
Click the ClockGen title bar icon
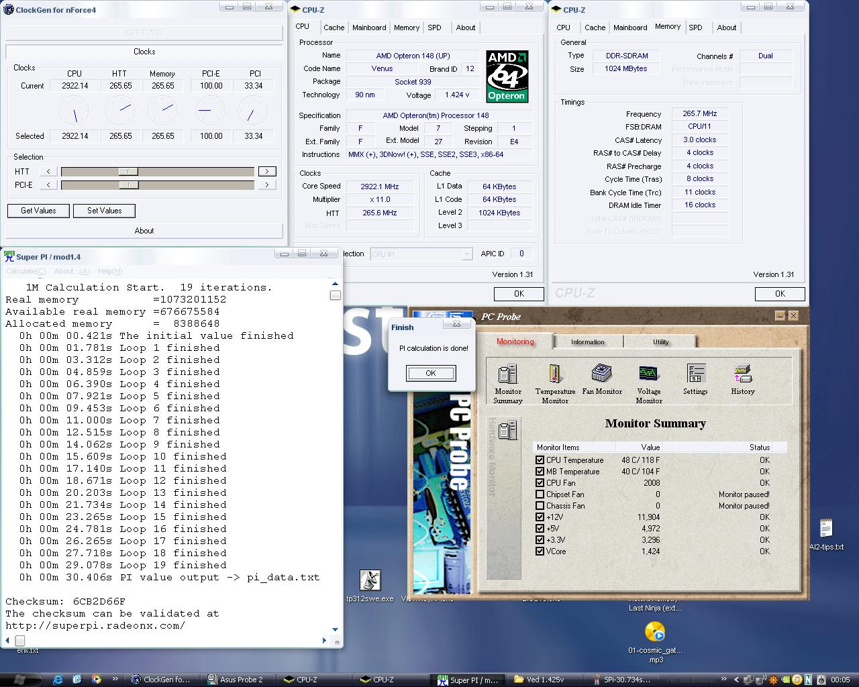tap(9, 10)
